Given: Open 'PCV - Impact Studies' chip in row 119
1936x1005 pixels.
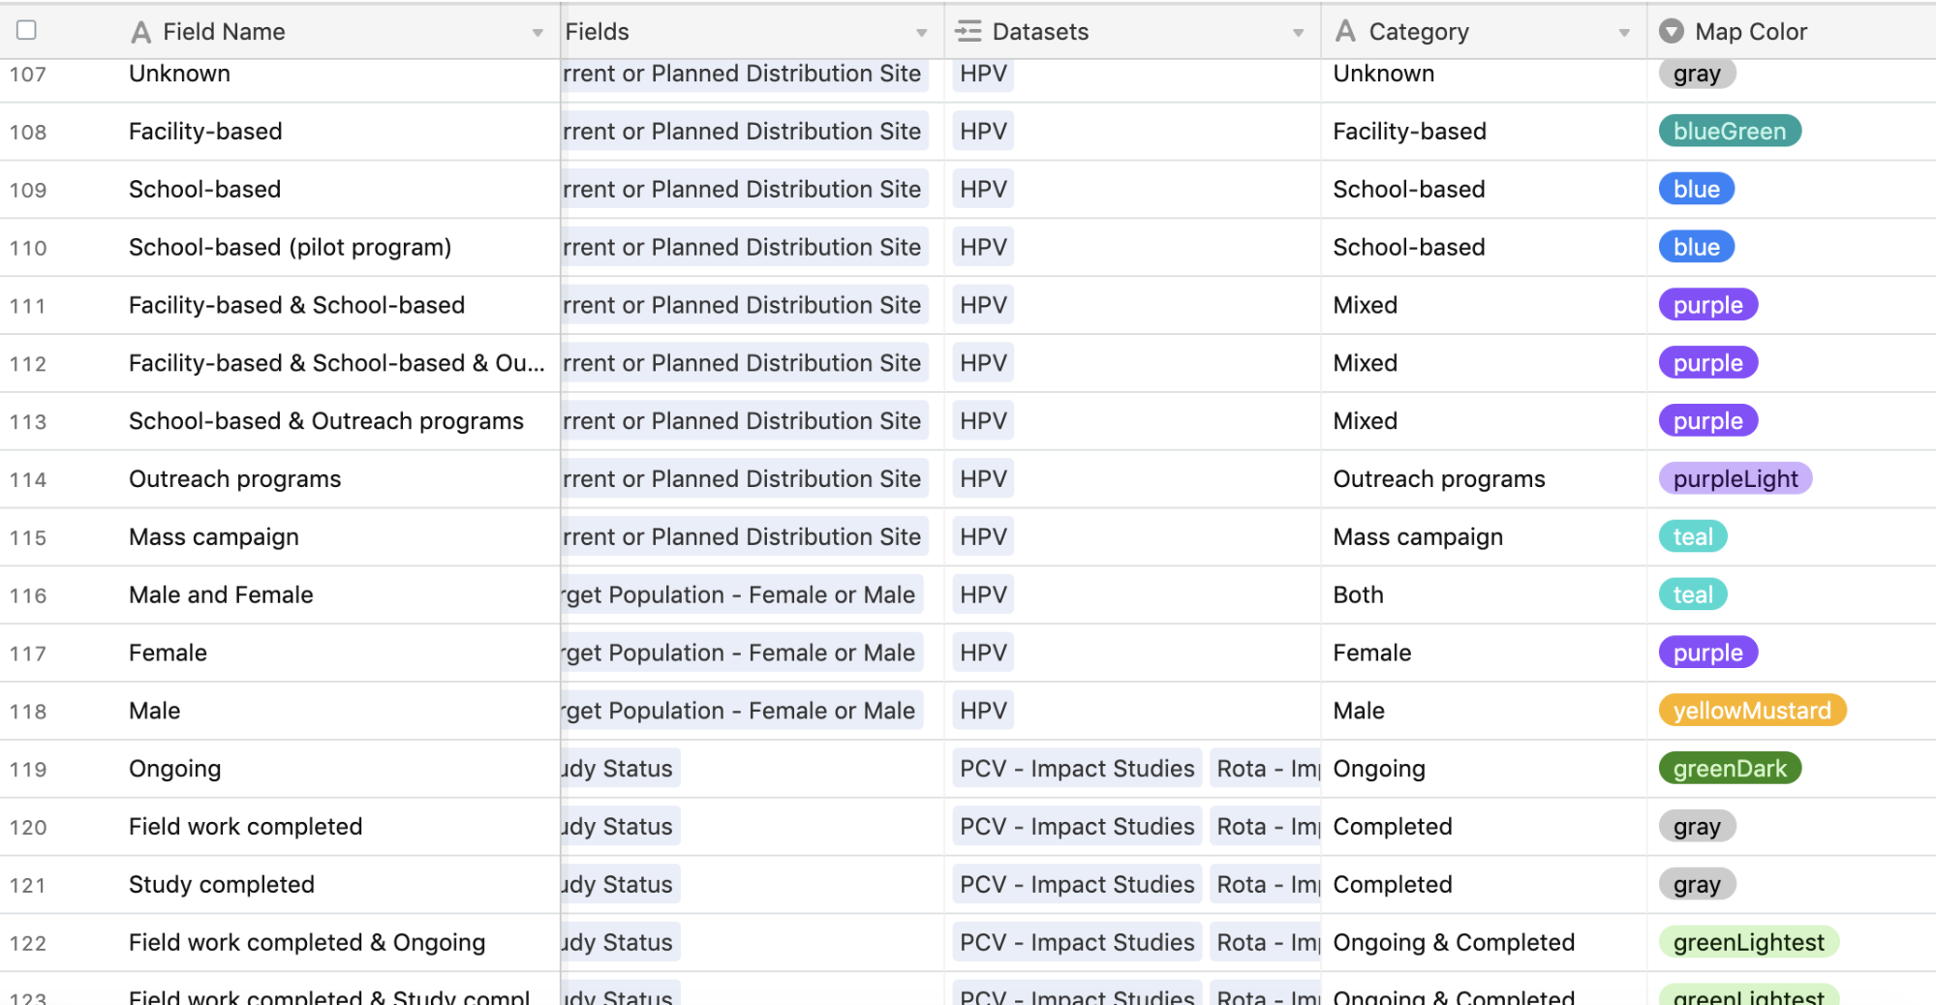Looking at the screenshot, I should 1077,769.
